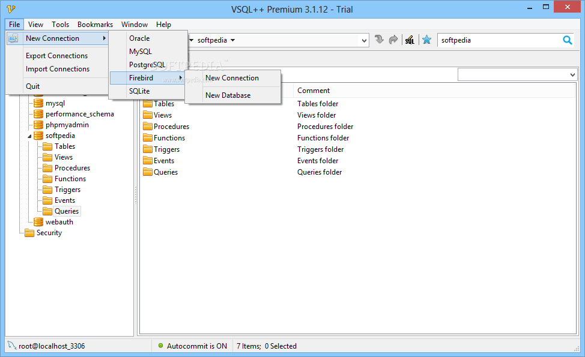Viewport: 585px width, 357px height.
Task: Open the SQL editor toolbar icon
Action: (x=410, y=40)
